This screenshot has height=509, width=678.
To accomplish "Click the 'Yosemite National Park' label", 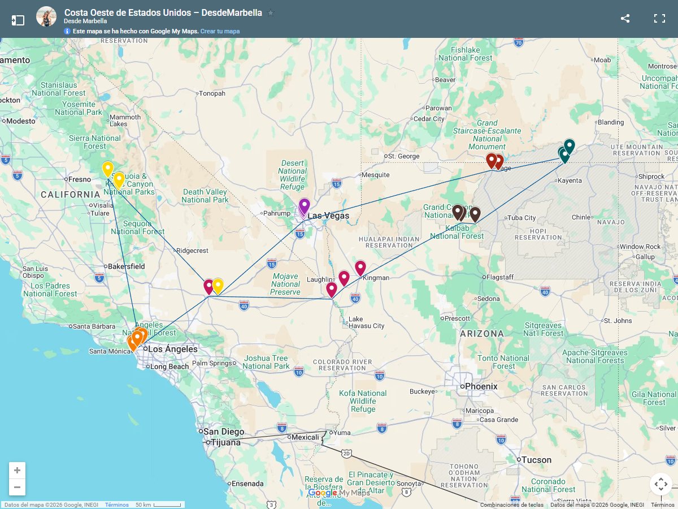I will 79,108.
